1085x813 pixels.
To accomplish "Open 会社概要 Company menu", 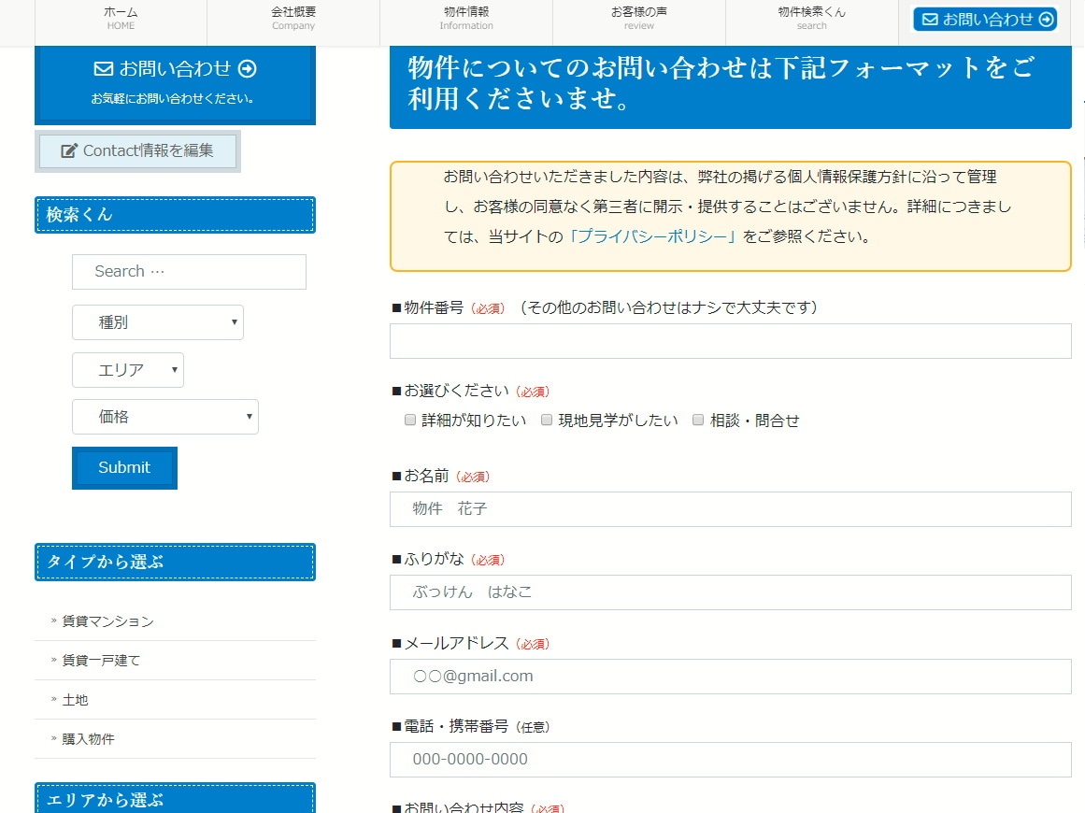I will click(293, 19).
